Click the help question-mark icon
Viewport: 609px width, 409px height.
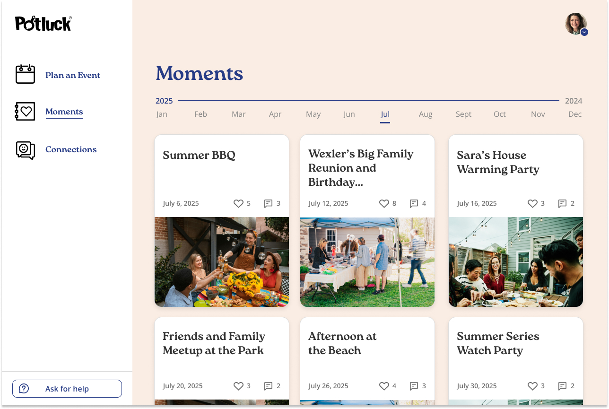point(24,388)
